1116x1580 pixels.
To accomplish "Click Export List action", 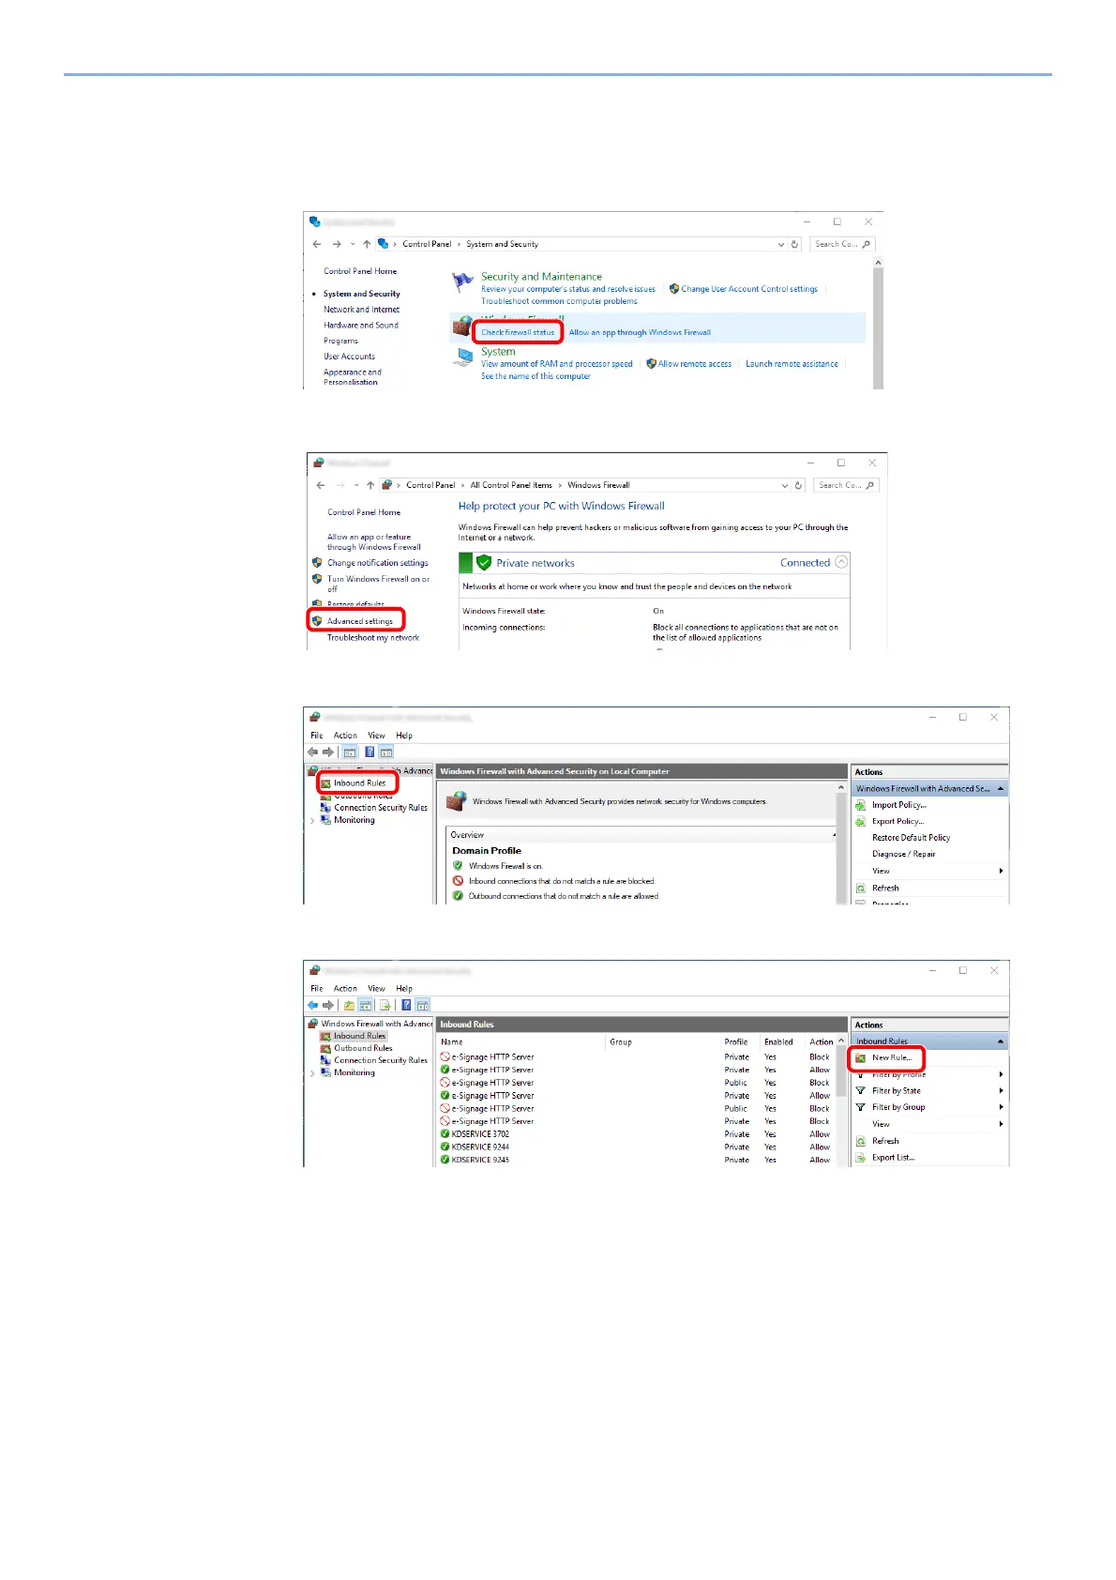I will (893, 1158).
